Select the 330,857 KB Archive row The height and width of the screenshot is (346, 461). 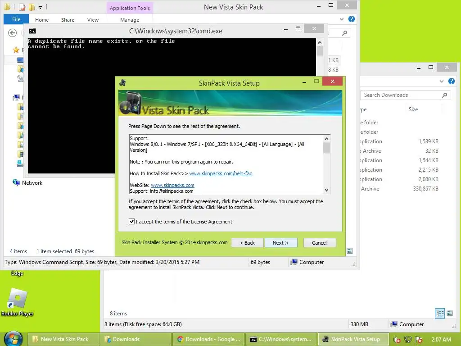click(400, 189)
